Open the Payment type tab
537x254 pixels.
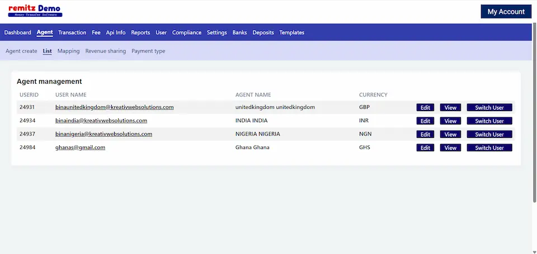coord(148,51)
